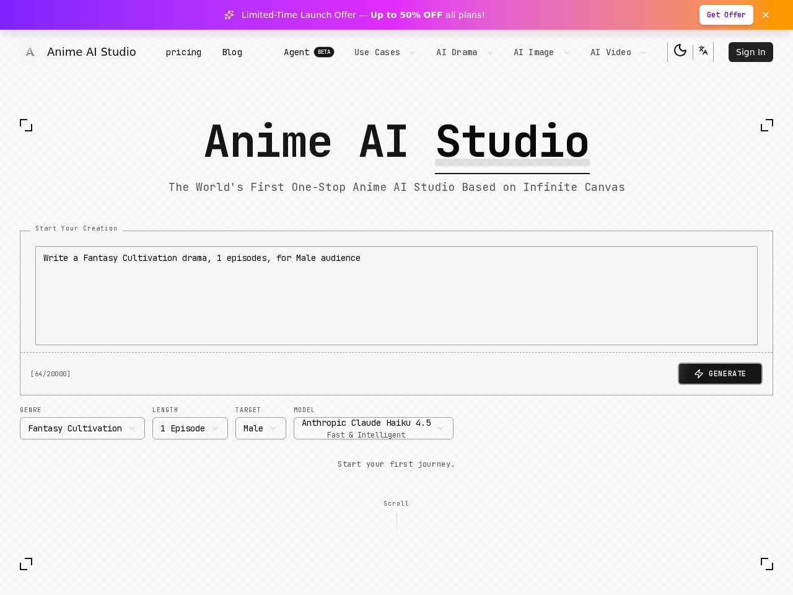Image resolution: width=793 pixels, height=595 pixels.
Task: Dismiss the launch offer banner
Action: 766,15
